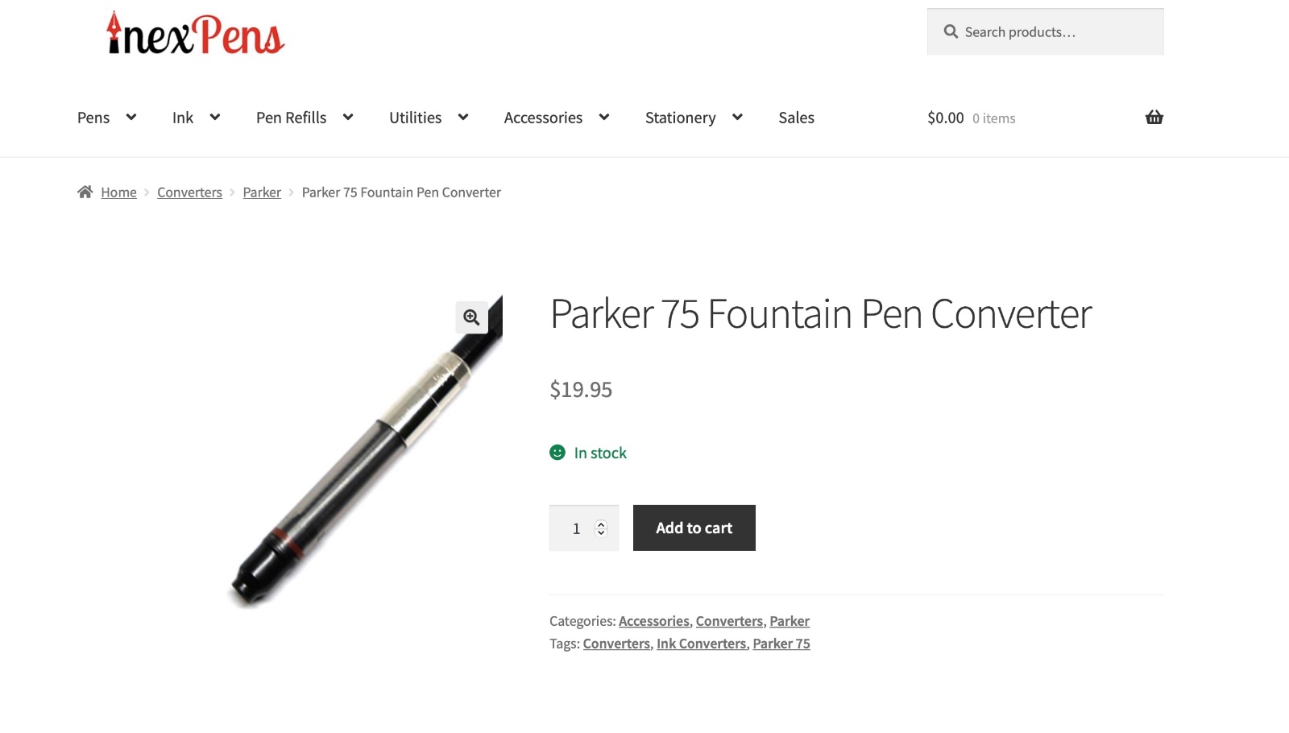
Task: Click the home icon in breadcrumbs
Action: point(85,192)
